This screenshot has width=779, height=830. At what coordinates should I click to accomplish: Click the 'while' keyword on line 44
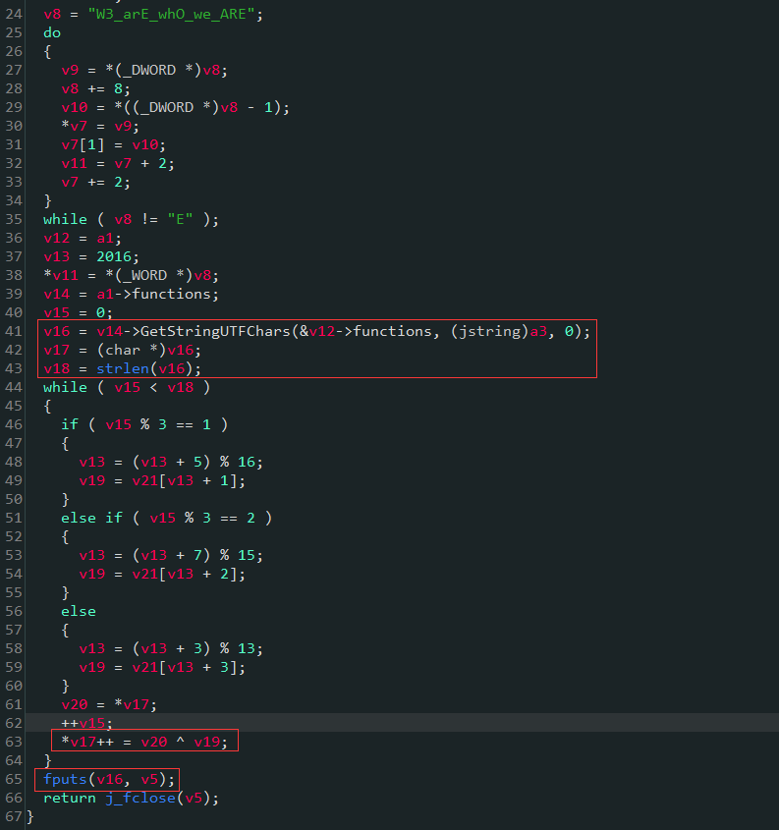65,387
